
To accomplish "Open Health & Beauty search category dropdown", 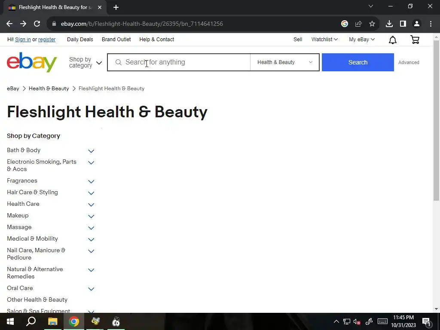I will (x=284, y=62).
